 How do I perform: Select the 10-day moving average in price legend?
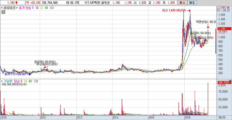(37, 8)
